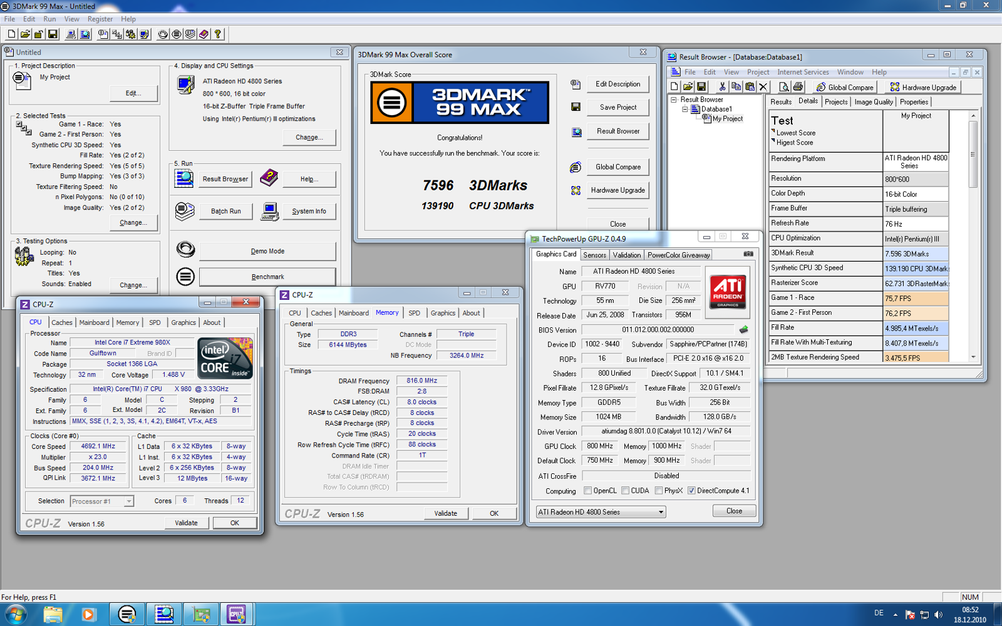Click the Batch Run stacked toolbar icon
1002x626 pixels.
[x=190, y=34]
